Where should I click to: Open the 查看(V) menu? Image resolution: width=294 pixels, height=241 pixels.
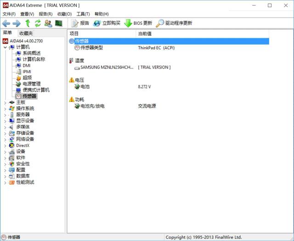[x=27, y=14]
